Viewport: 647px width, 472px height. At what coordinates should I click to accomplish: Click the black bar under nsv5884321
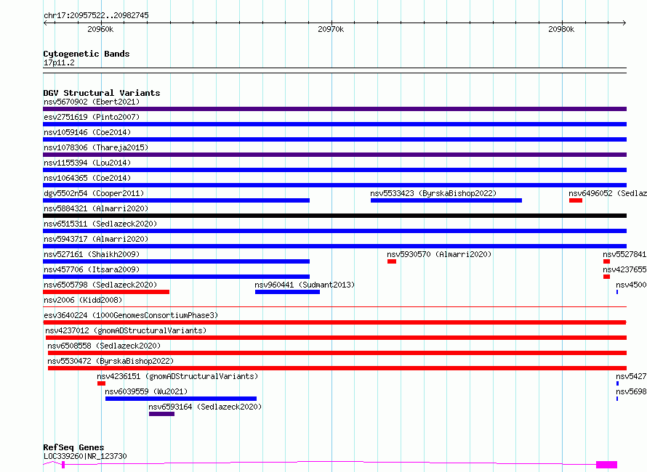[334, 216]
